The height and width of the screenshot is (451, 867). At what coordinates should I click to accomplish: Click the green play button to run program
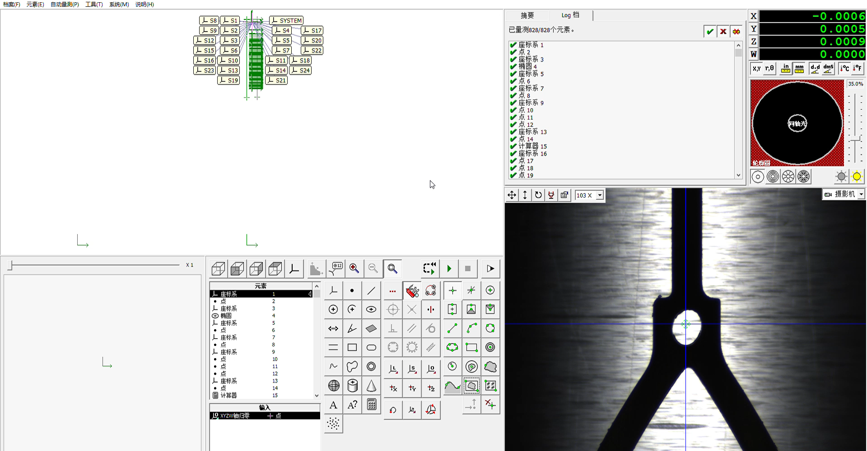[x=448, y=268]
